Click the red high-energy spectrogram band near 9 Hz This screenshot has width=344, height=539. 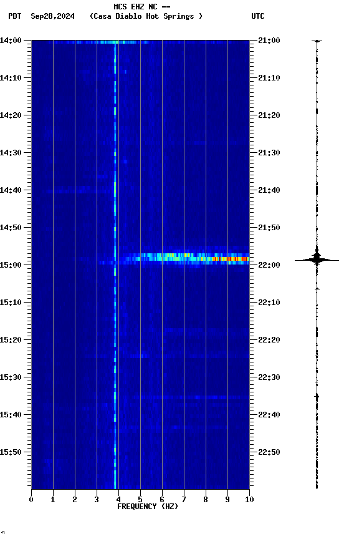pyautogui.click(x=231, y=259)
